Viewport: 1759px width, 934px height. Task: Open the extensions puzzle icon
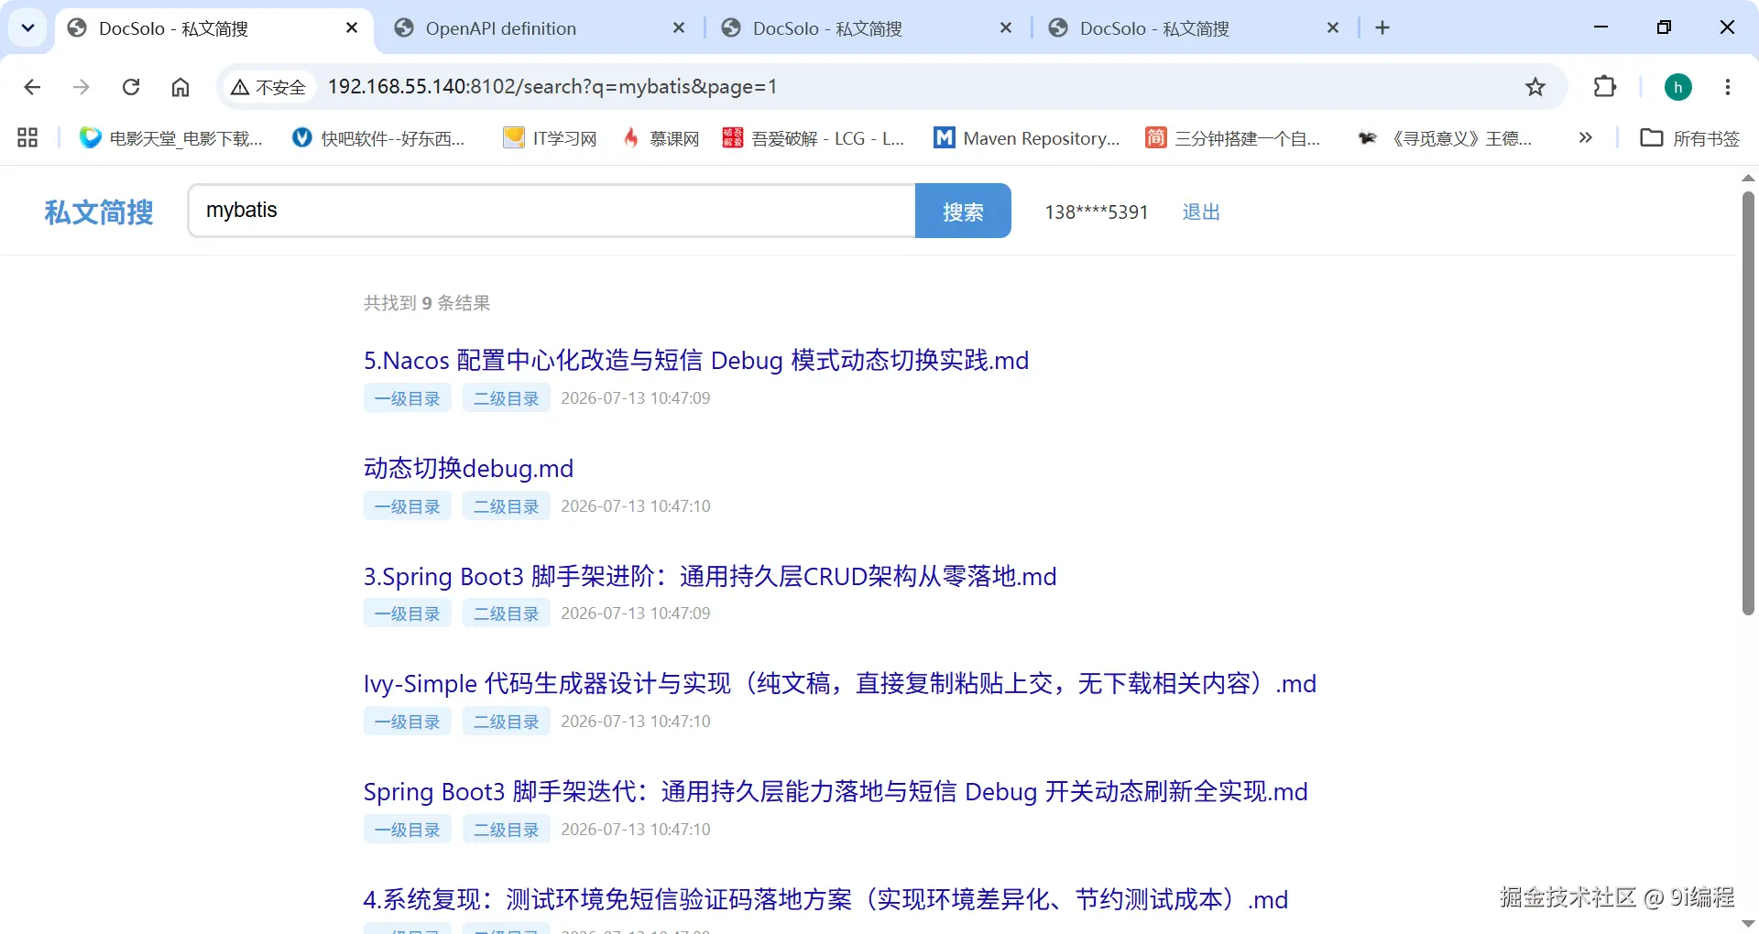[x=1605, y=87]
